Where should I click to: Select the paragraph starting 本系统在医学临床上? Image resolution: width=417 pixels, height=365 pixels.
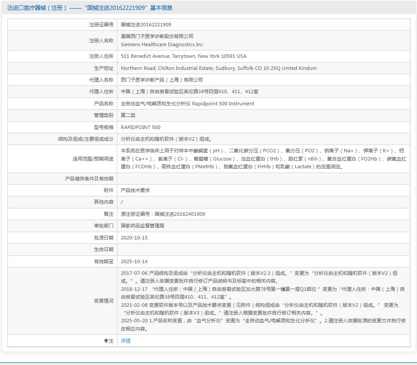(x=264, y=159)
